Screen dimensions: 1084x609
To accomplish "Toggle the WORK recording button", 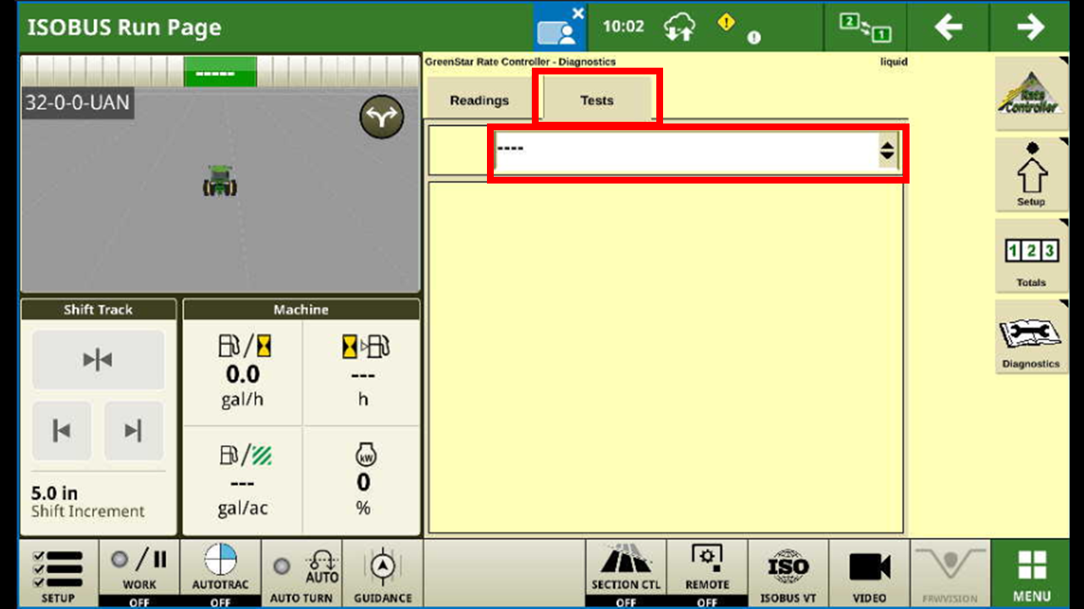I will point(139,573).
